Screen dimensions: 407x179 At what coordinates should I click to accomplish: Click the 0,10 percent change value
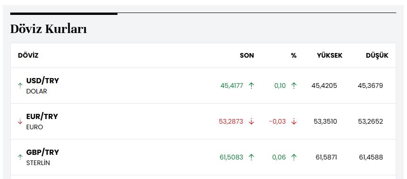[280, 86]
